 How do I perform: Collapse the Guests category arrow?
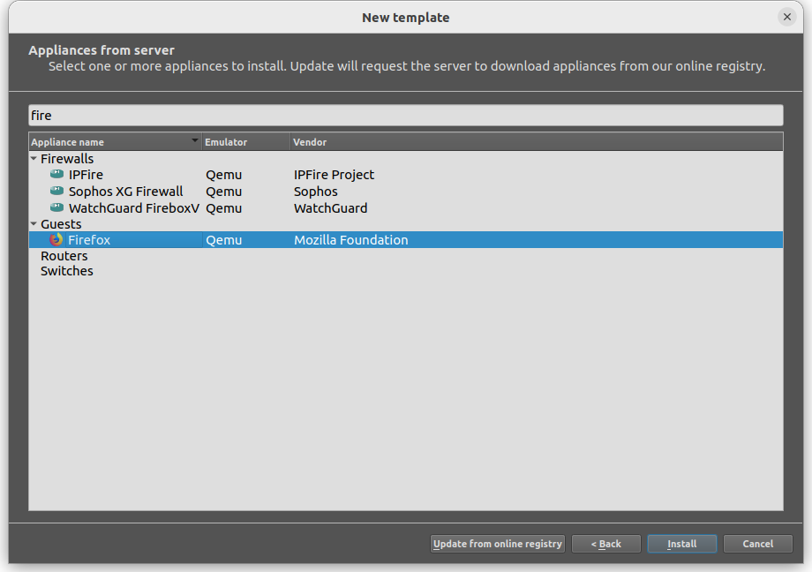point(34,224)
